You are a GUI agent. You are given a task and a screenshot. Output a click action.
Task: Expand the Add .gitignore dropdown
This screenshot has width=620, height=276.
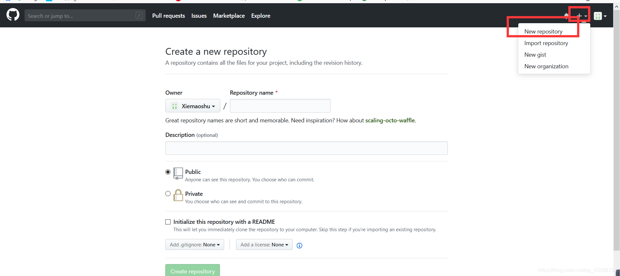pyautogui.click(x=195, y=244)
